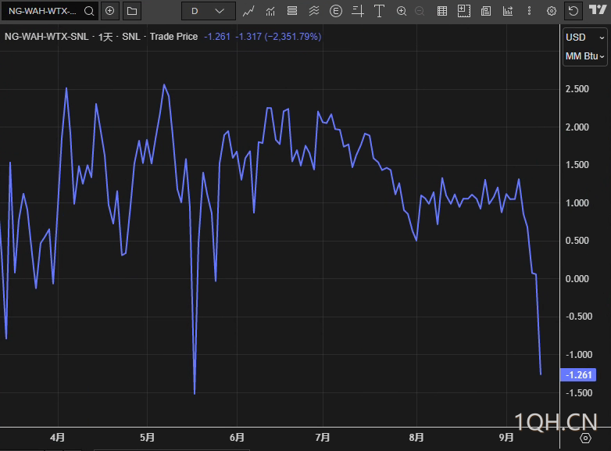Image resolution: width=611 pixels, height=451 pixels.
Task: Click the NG-WAH-WTX-SNL chart legend title
Action: pos(46,37)
